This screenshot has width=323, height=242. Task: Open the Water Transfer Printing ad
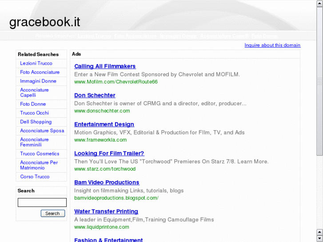click(x=106, y=211)
